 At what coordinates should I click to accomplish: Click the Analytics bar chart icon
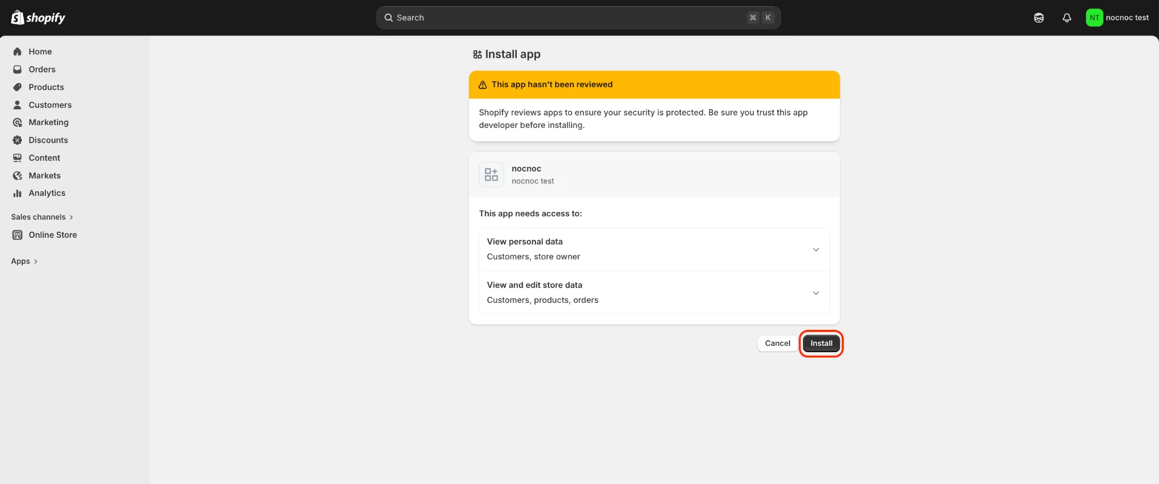pyautogui.click(x=18, y=193)
